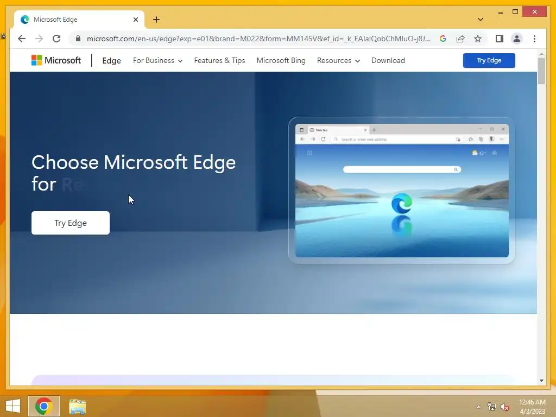
Task: Minimize the Chrome window
Action: pyautogui.click(x=500, y=12)
